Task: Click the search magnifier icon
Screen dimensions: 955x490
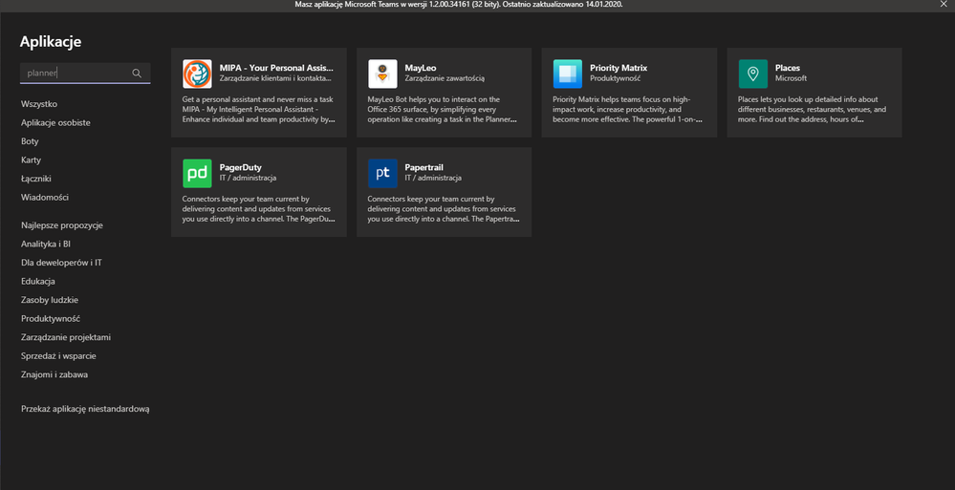Action: [x=137, y=73]
